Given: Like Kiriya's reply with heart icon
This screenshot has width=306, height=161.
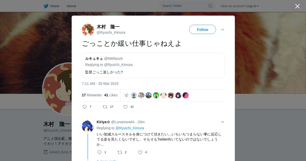Looking at the screenshot, I should point(140,152).
